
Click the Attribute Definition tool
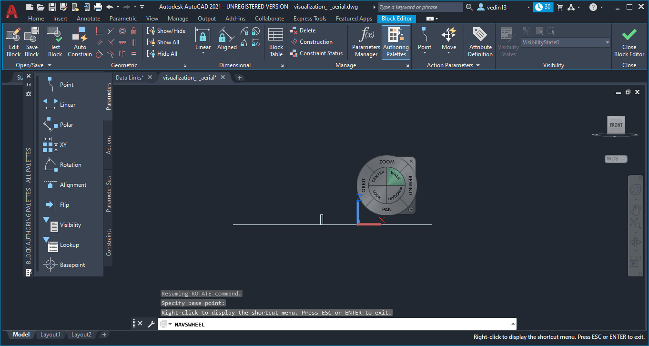(x=480, y=42)
